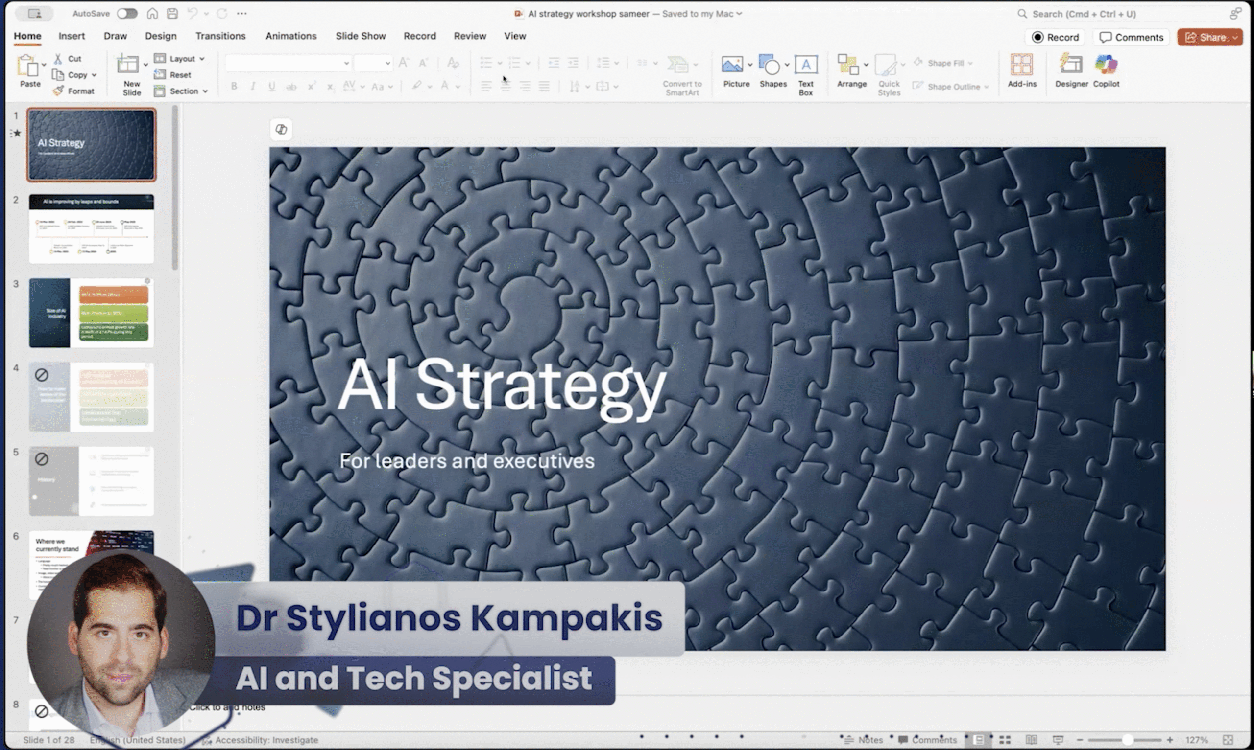
Task: Switch to Slide Sorter view icon
Action: pyautogui.click(x=1005, y=739)
